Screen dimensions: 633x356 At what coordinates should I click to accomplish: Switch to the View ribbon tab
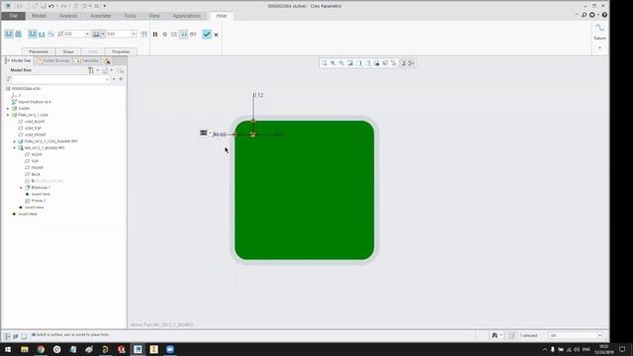coord(154,16)
